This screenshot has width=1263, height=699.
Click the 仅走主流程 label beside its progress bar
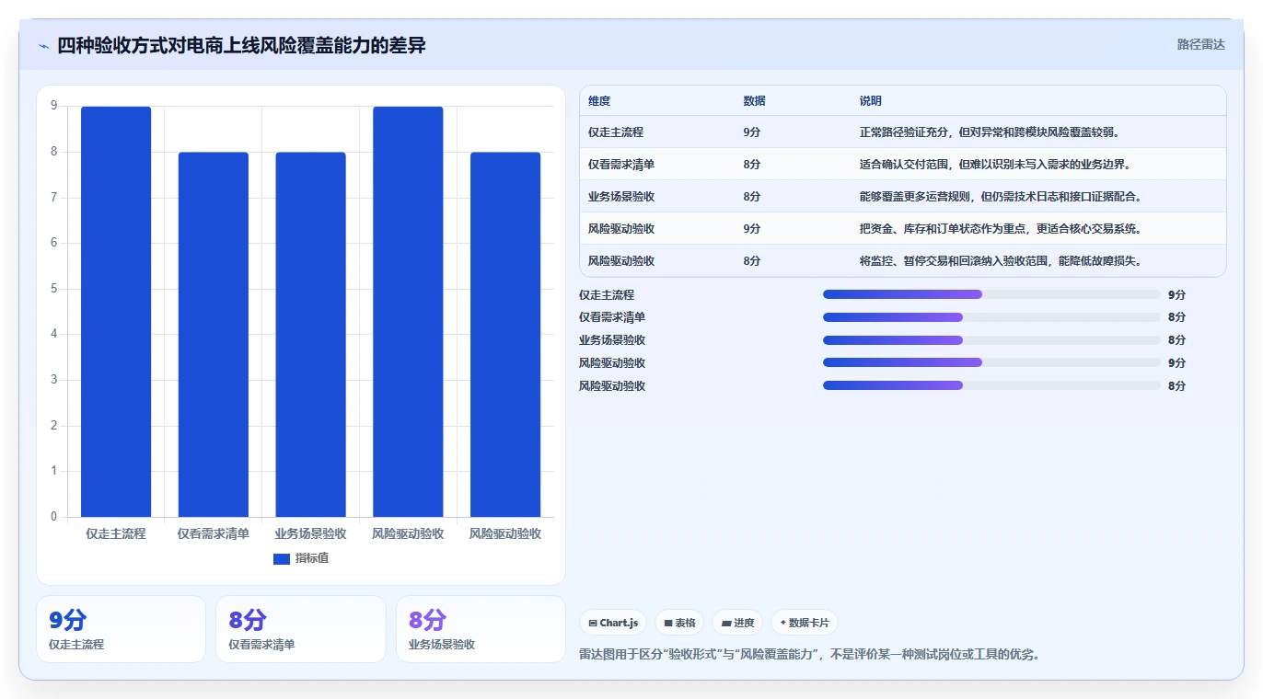coord(607,295)
